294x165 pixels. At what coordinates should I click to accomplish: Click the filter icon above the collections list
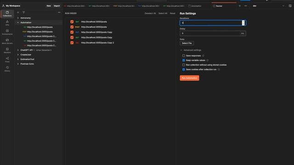[x=23, y=12]
